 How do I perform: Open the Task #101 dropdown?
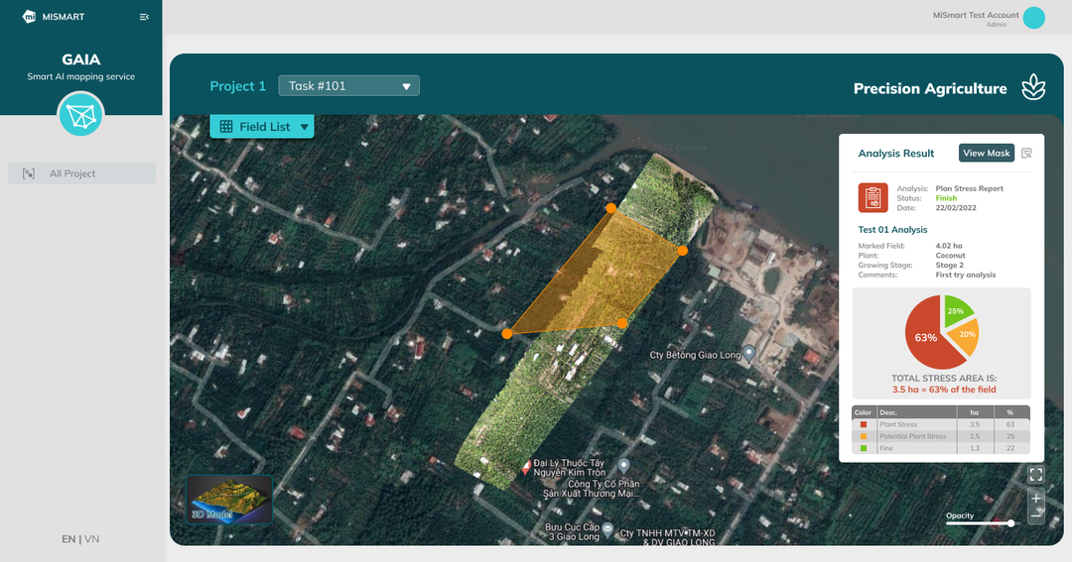[348, 85]
